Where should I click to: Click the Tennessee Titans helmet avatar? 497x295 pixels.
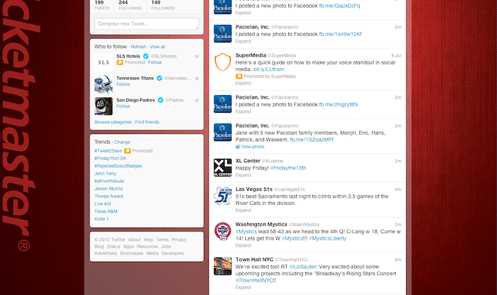(x=104, y=84)
